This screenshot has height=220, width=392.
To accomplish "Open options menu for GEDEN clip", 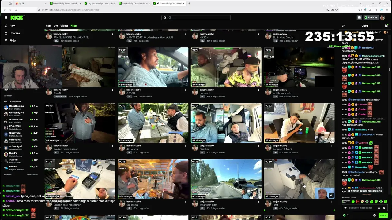I will coord(186,90).
